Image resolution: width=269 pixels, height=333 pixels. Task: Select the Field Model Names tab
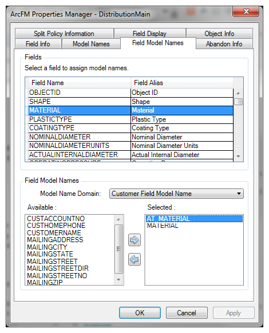[x=158, y=43]
